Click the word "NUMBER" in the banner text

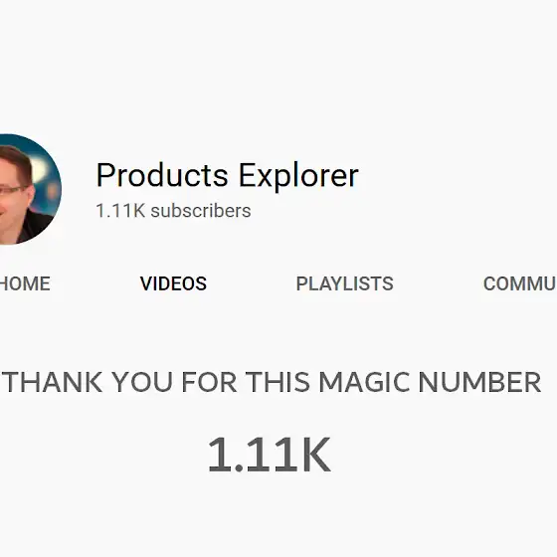coord(479,382)
